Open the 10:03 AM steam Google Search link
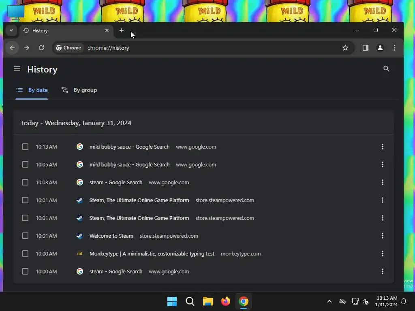 click(116, 183)
